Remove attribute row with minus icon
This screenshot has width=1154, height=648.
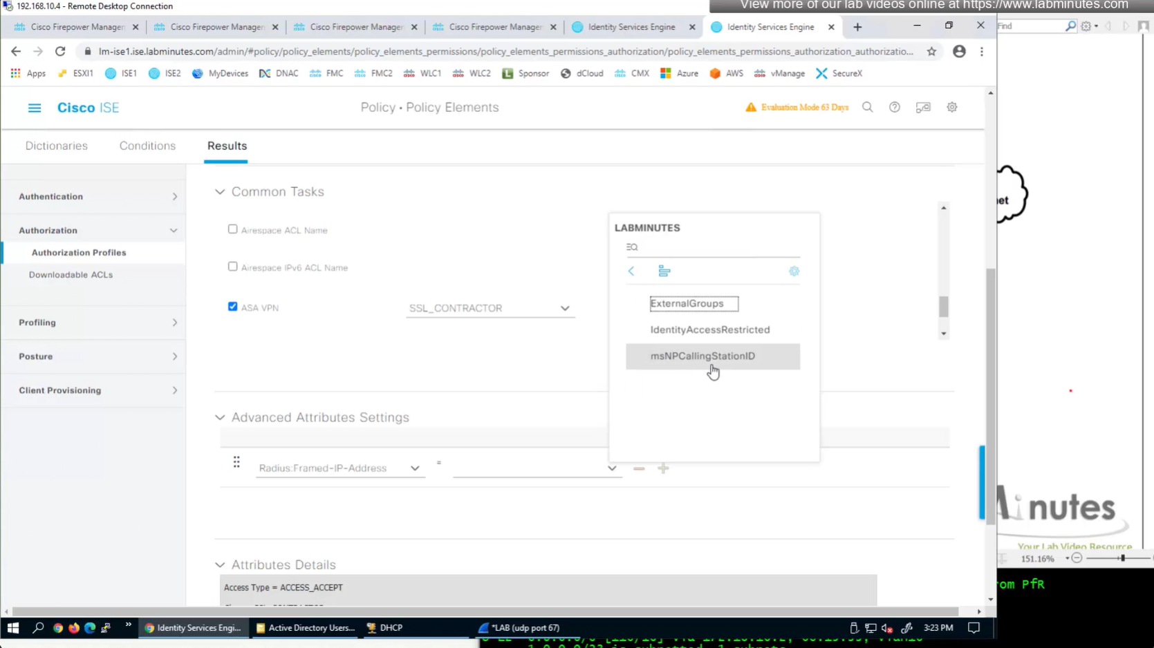click(x=639, y=468)
